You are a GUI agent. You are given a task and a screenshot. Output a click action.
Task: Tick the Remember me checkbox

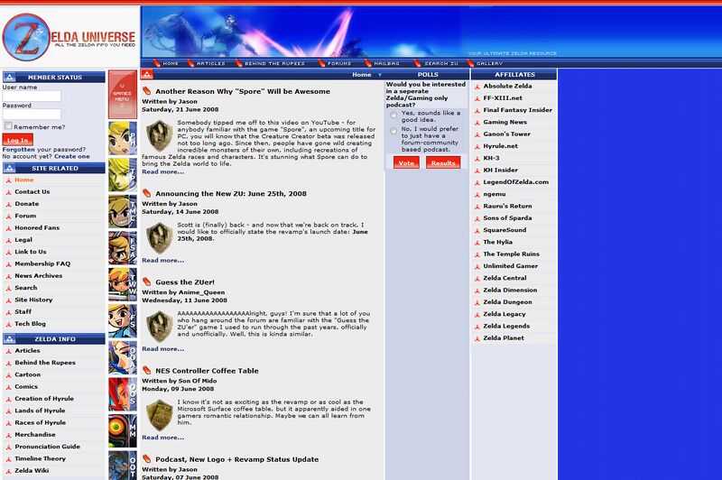(x=8, y=126)
